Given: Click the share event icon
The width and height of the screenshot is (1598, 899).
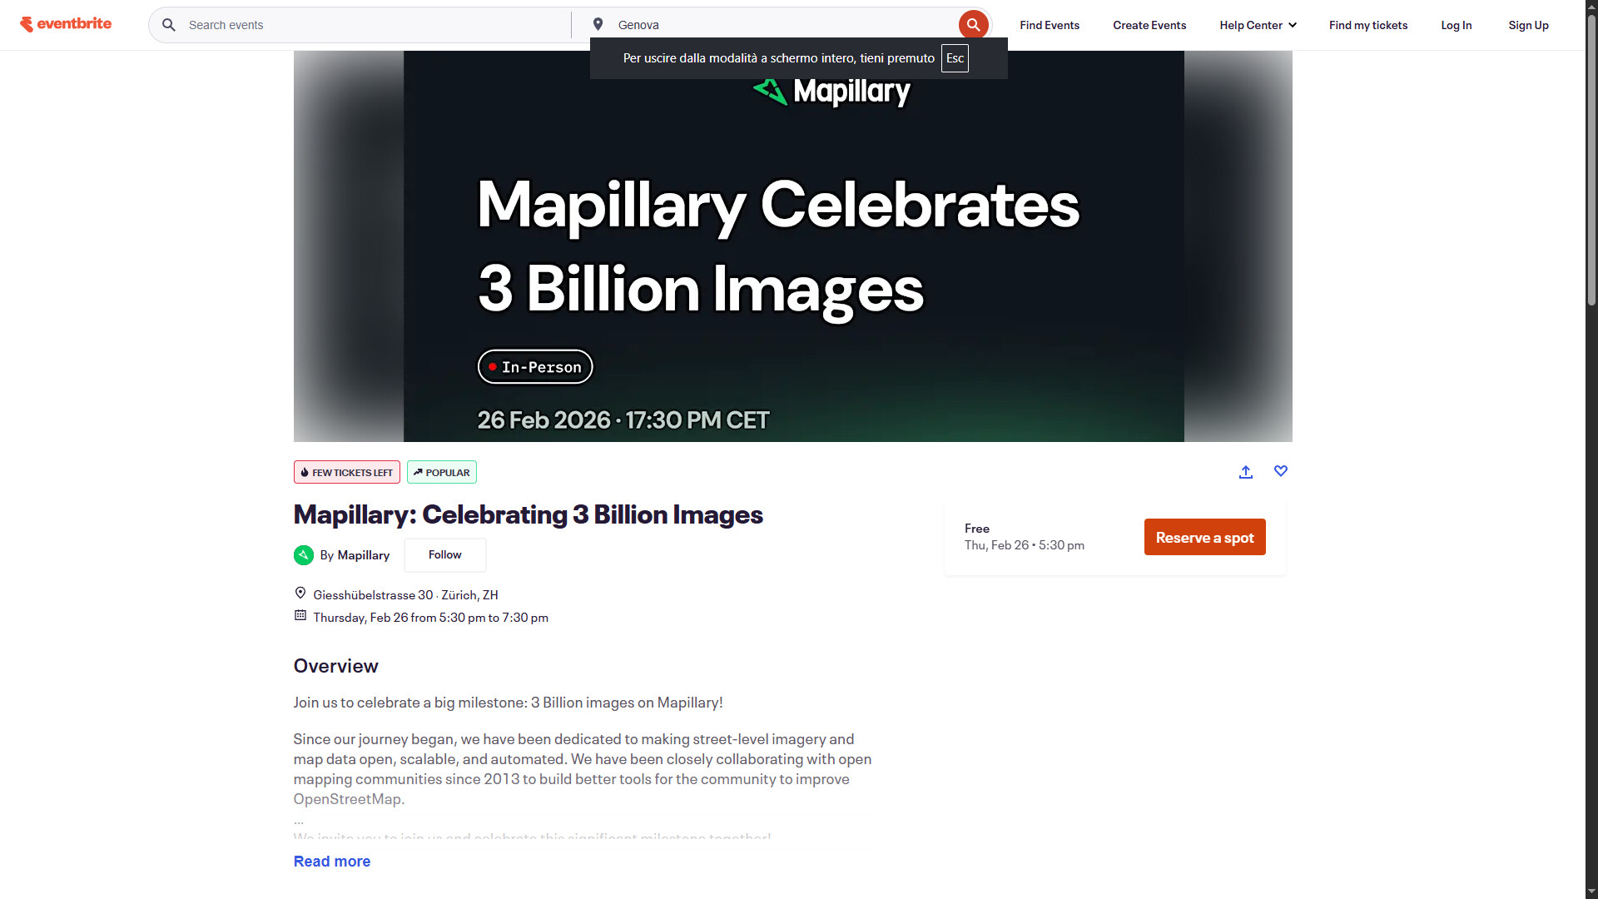Looking at the screenshot, I should (1245, 472).
